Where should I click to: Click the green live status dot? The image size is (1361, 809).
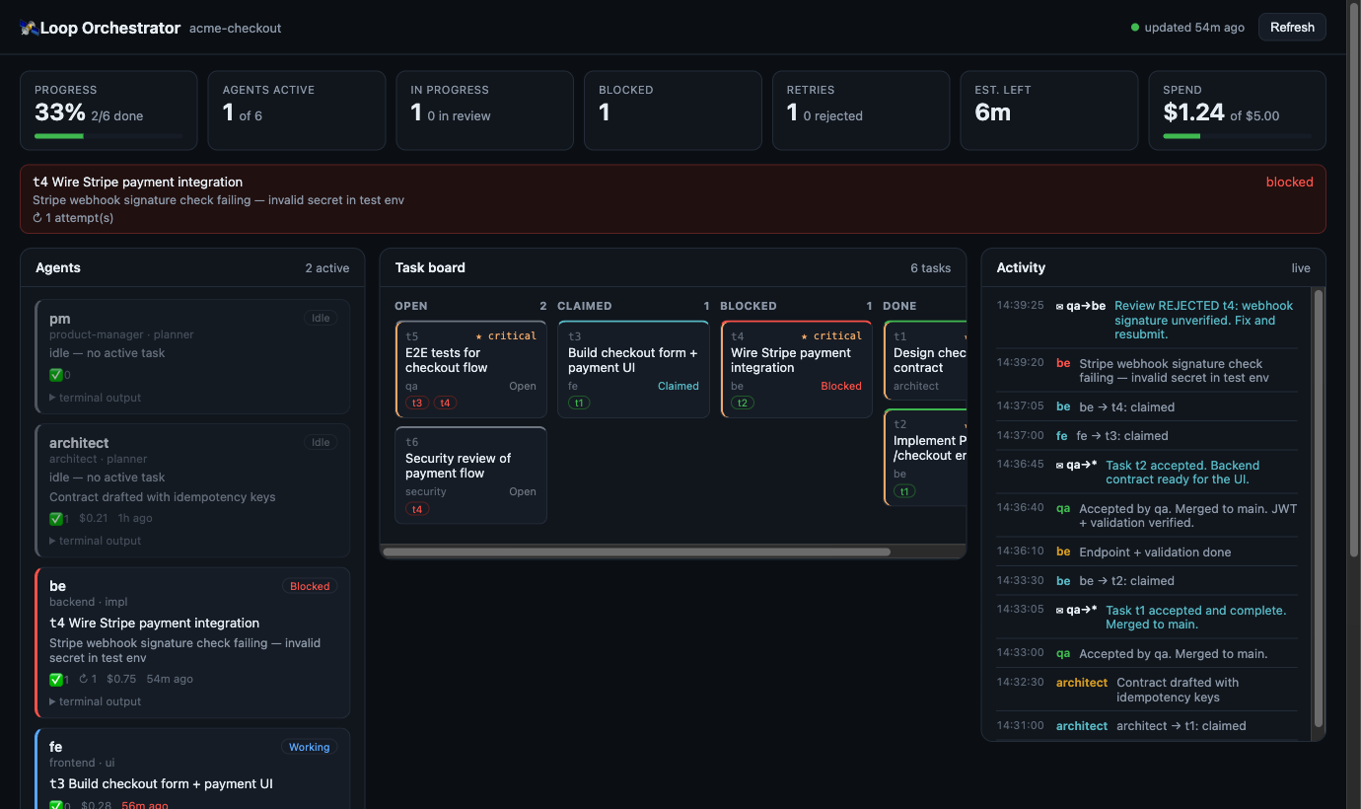[1135, 28]
